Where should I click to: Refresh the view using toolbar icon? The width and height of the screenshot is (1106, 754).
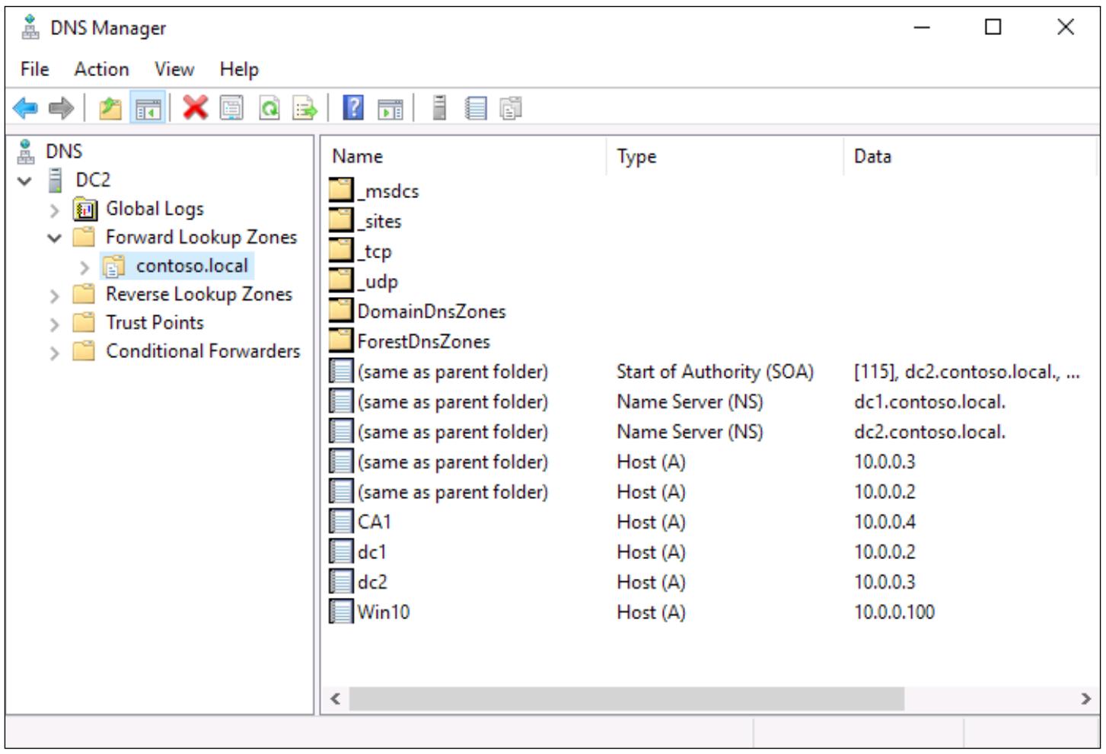(x=269, y=108)
